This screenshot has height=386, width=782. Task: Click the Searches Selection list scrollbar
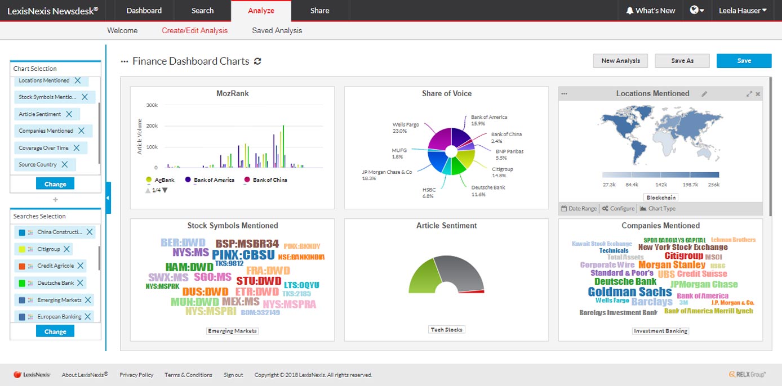(x=100, y=258)
